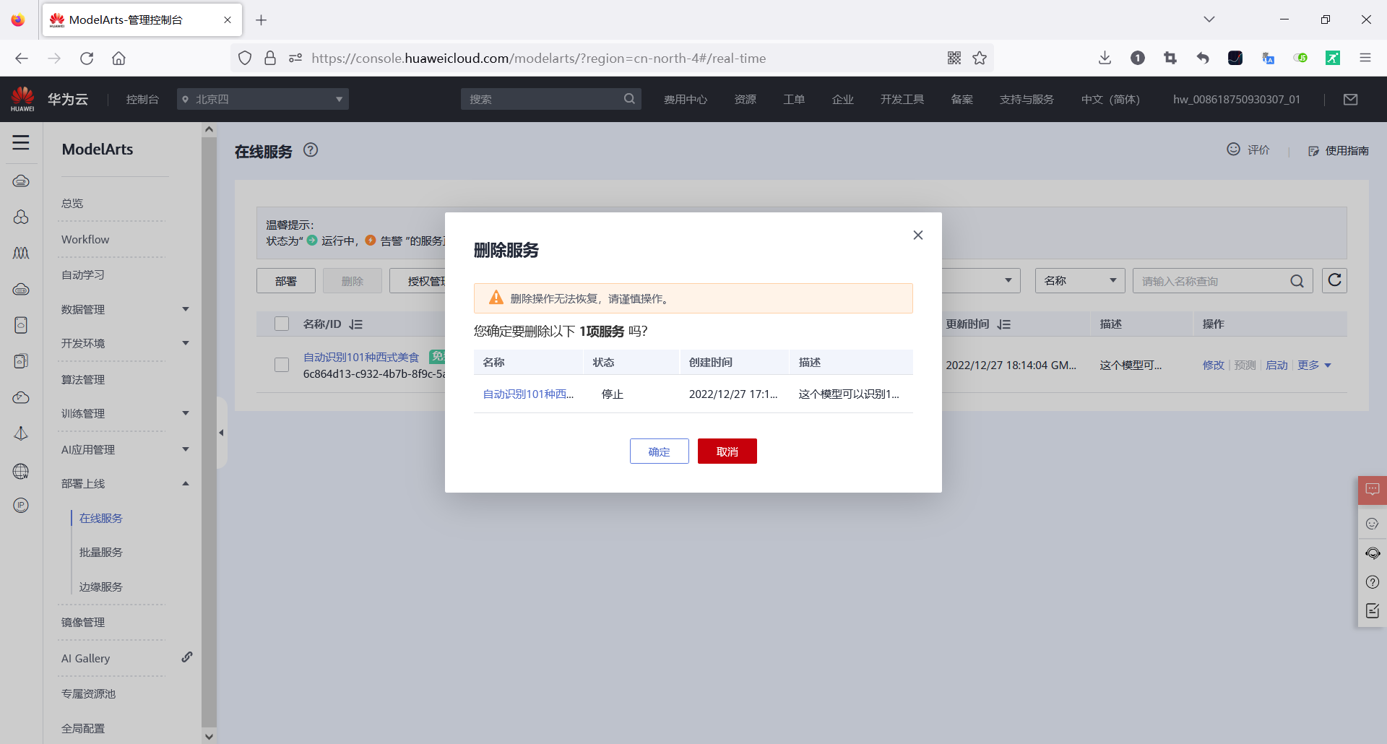The height and width of the screenshot is (744, 1387).
Task: Click the magnifier in the name search box
Action: tap(1297, 281)
